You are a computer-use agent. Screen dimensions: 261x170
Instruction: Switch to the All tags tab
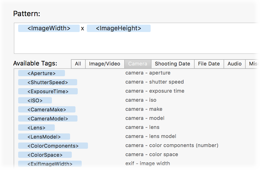78,64
